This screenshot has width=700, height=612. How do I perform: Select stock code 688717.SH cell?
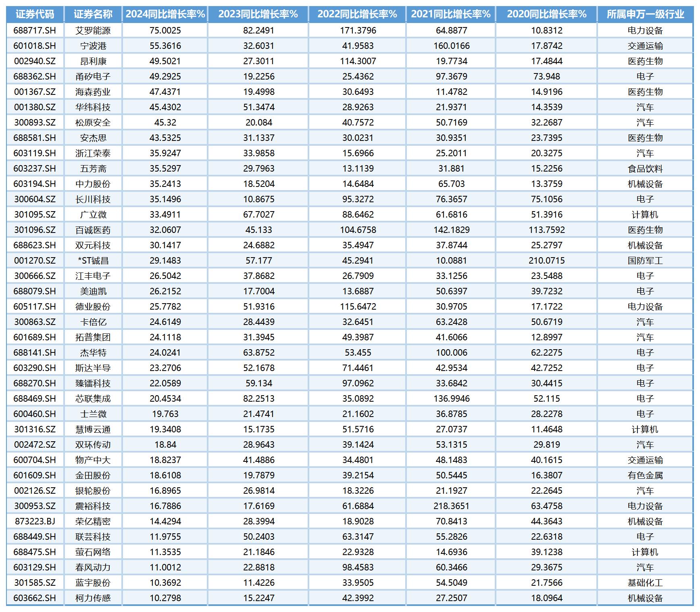35,31
